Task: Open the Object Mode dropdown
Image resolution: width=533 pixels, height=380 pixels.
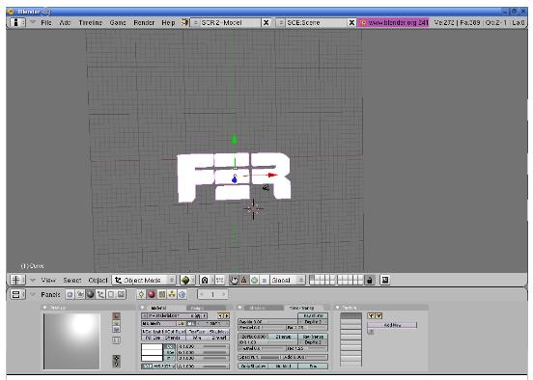Action: (145, 280)
